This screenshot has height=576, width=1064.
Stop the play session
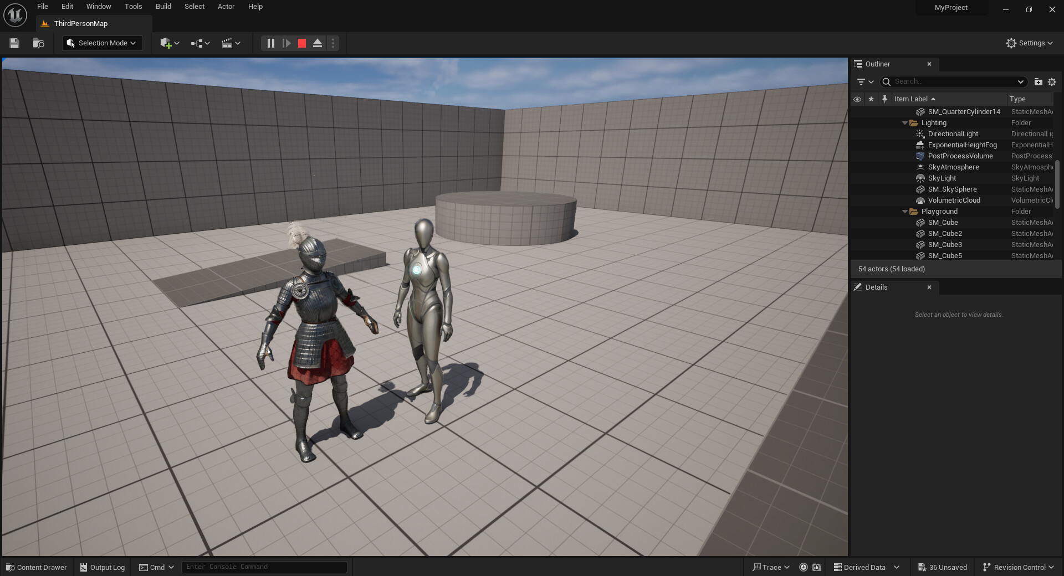302,43
